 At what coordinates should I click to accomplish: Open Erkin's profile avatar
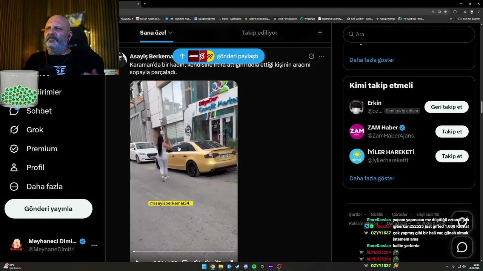pos(357,107)
